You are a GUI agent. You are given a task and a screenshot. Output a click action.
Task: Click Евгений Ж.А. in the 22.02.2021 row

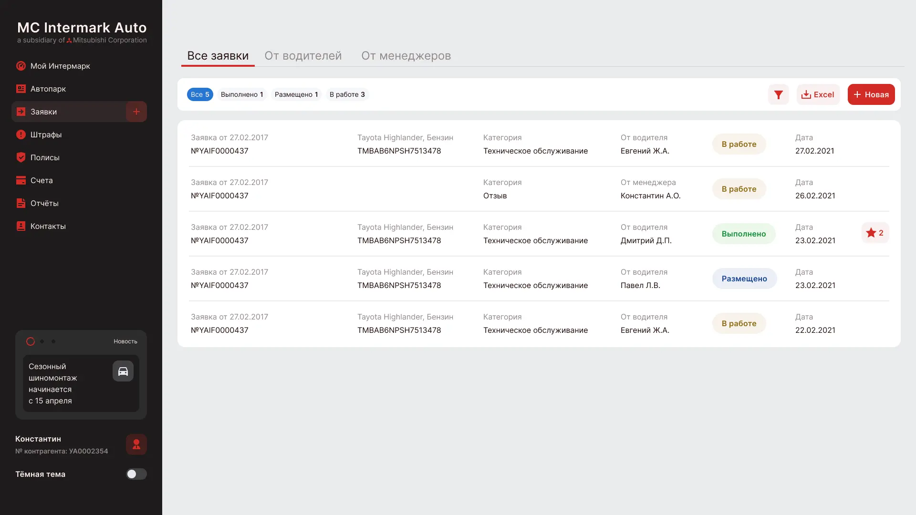tap(645, 330)
